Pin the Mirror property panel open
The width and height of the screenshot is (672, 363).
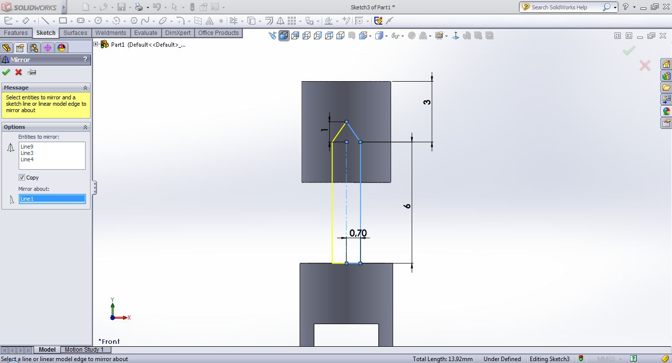(x=32, y=72)
